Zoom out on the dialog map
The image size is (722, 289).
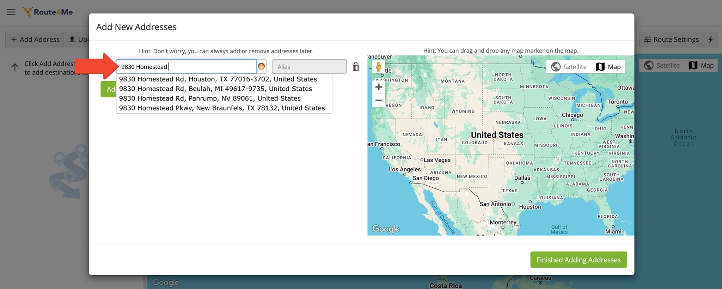[x=379, y=101]
